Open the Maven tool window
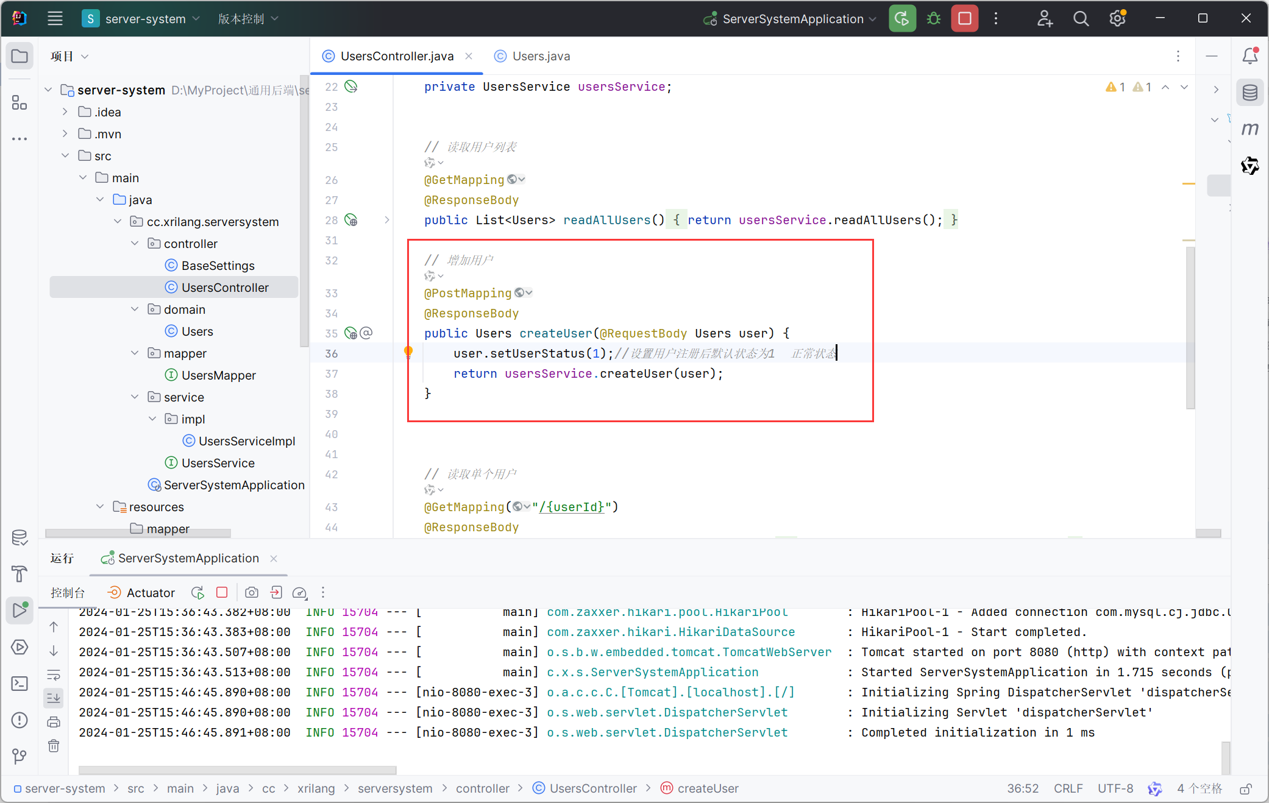This screenshot has width=1269, height=803. pyautogui.click(x=1250, y=129)
